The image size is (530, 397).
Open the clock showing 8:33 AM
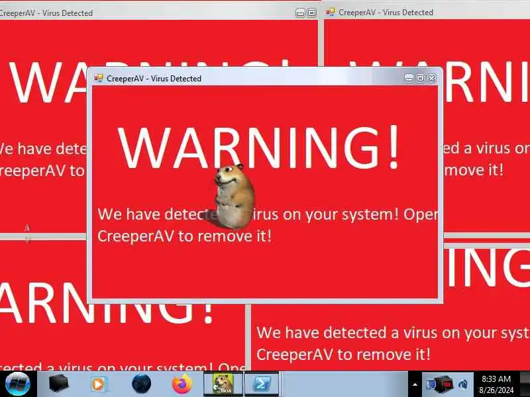tap(496, 384)
